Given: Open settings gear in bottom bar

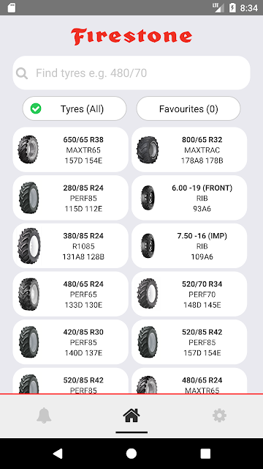Looking at the screenshot, I should coord(219,416).
